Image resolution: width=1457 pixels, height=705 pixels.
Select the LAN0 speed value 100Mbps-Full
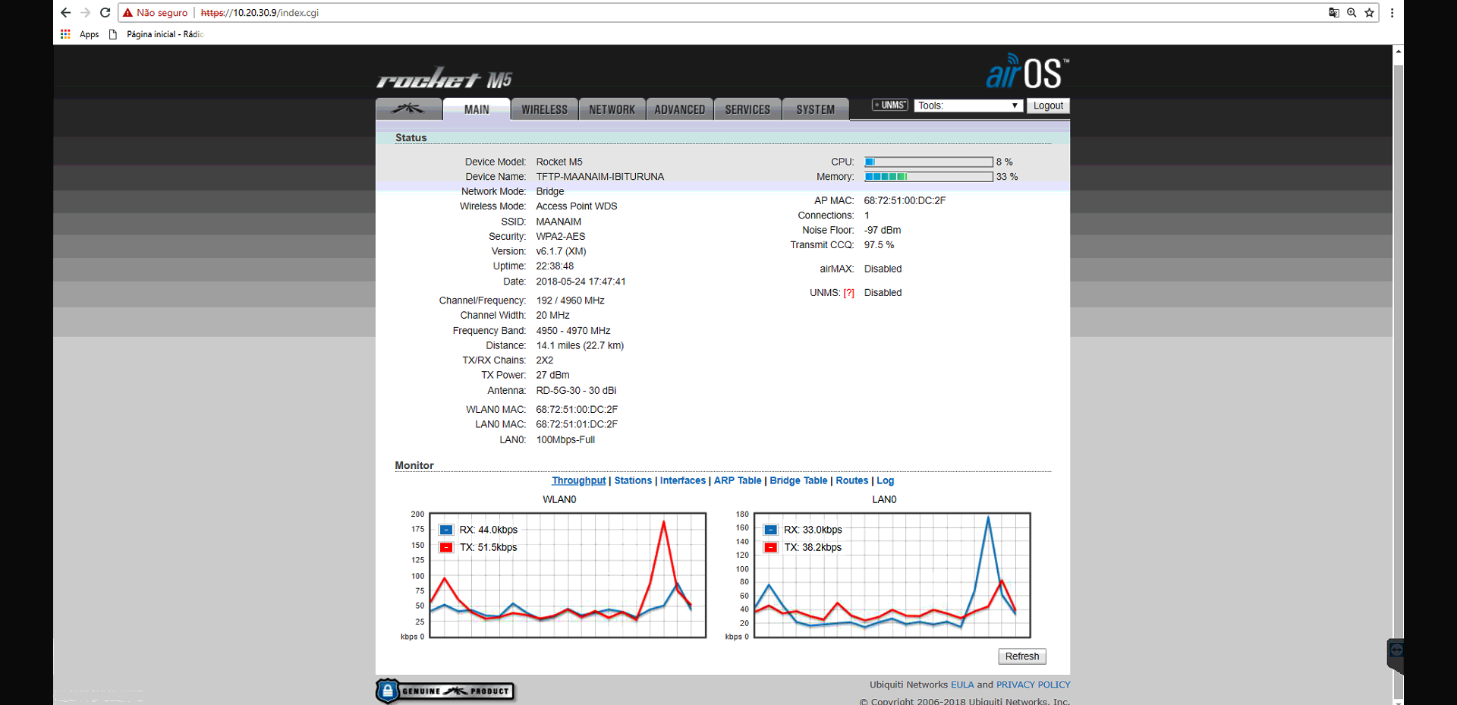point(565,439)
